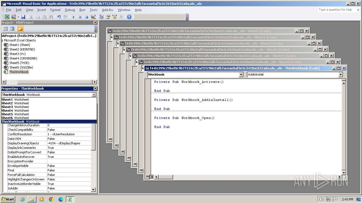Click the Excel taskbar icon
Image resolution: width=362 pixels, height=203 pixels.
(x=70, y=199)
